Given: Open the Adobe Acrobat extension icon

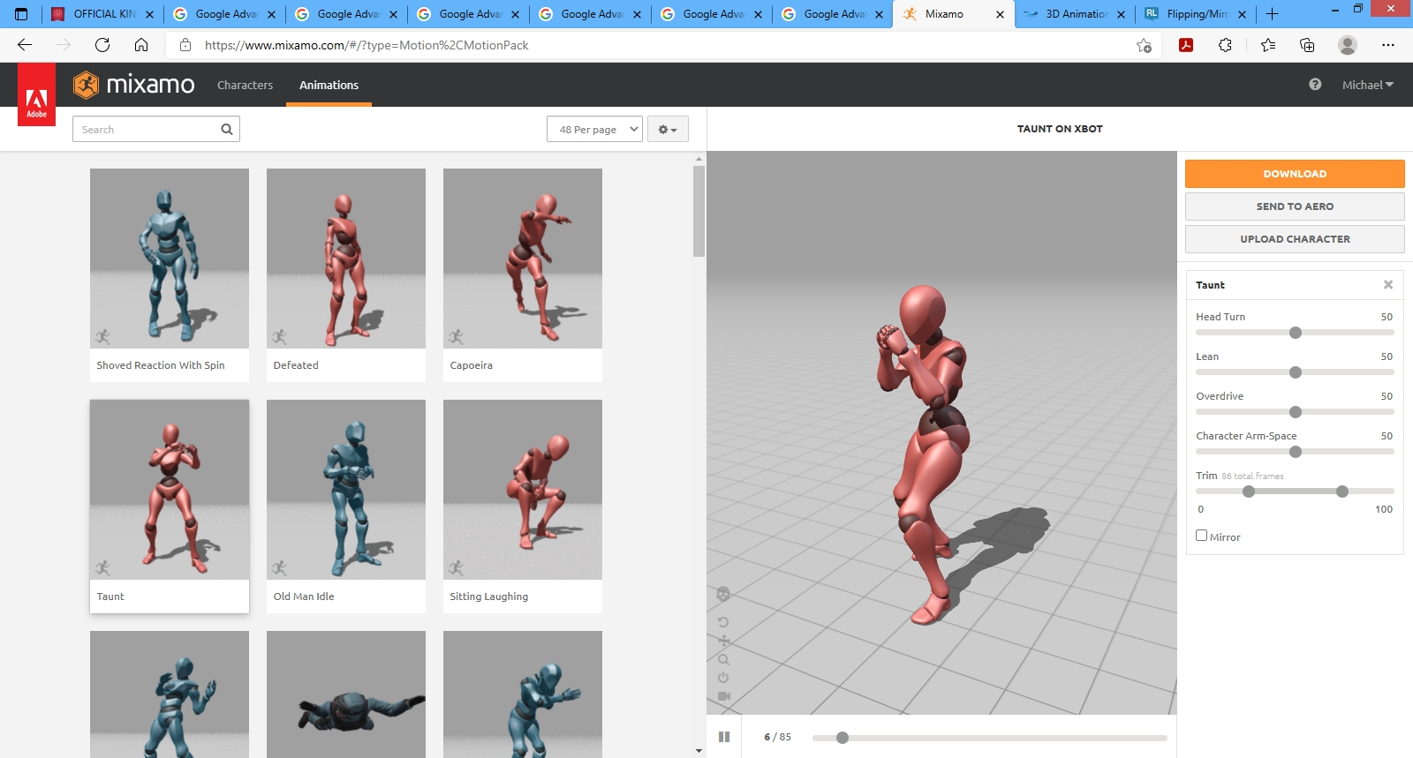Looking at the screenshot, I should click(1186, 45).
